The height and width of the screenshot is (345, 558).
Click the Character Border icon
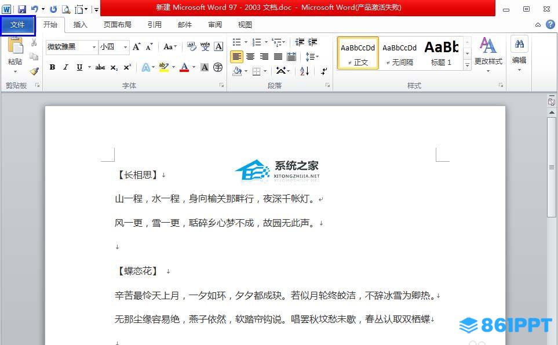(x=218, y=46)
